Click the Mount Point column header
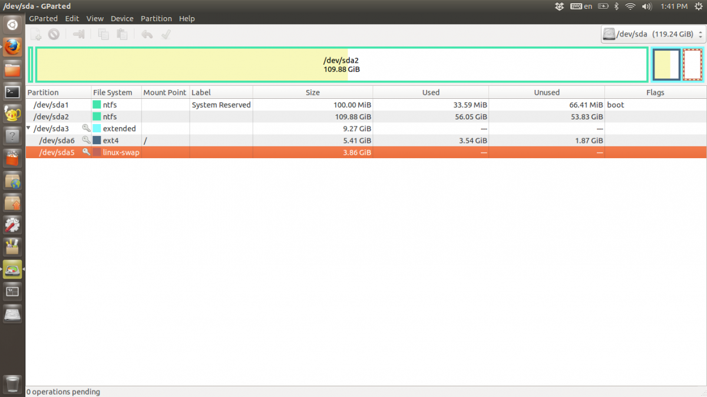 [x=165, y=92]
